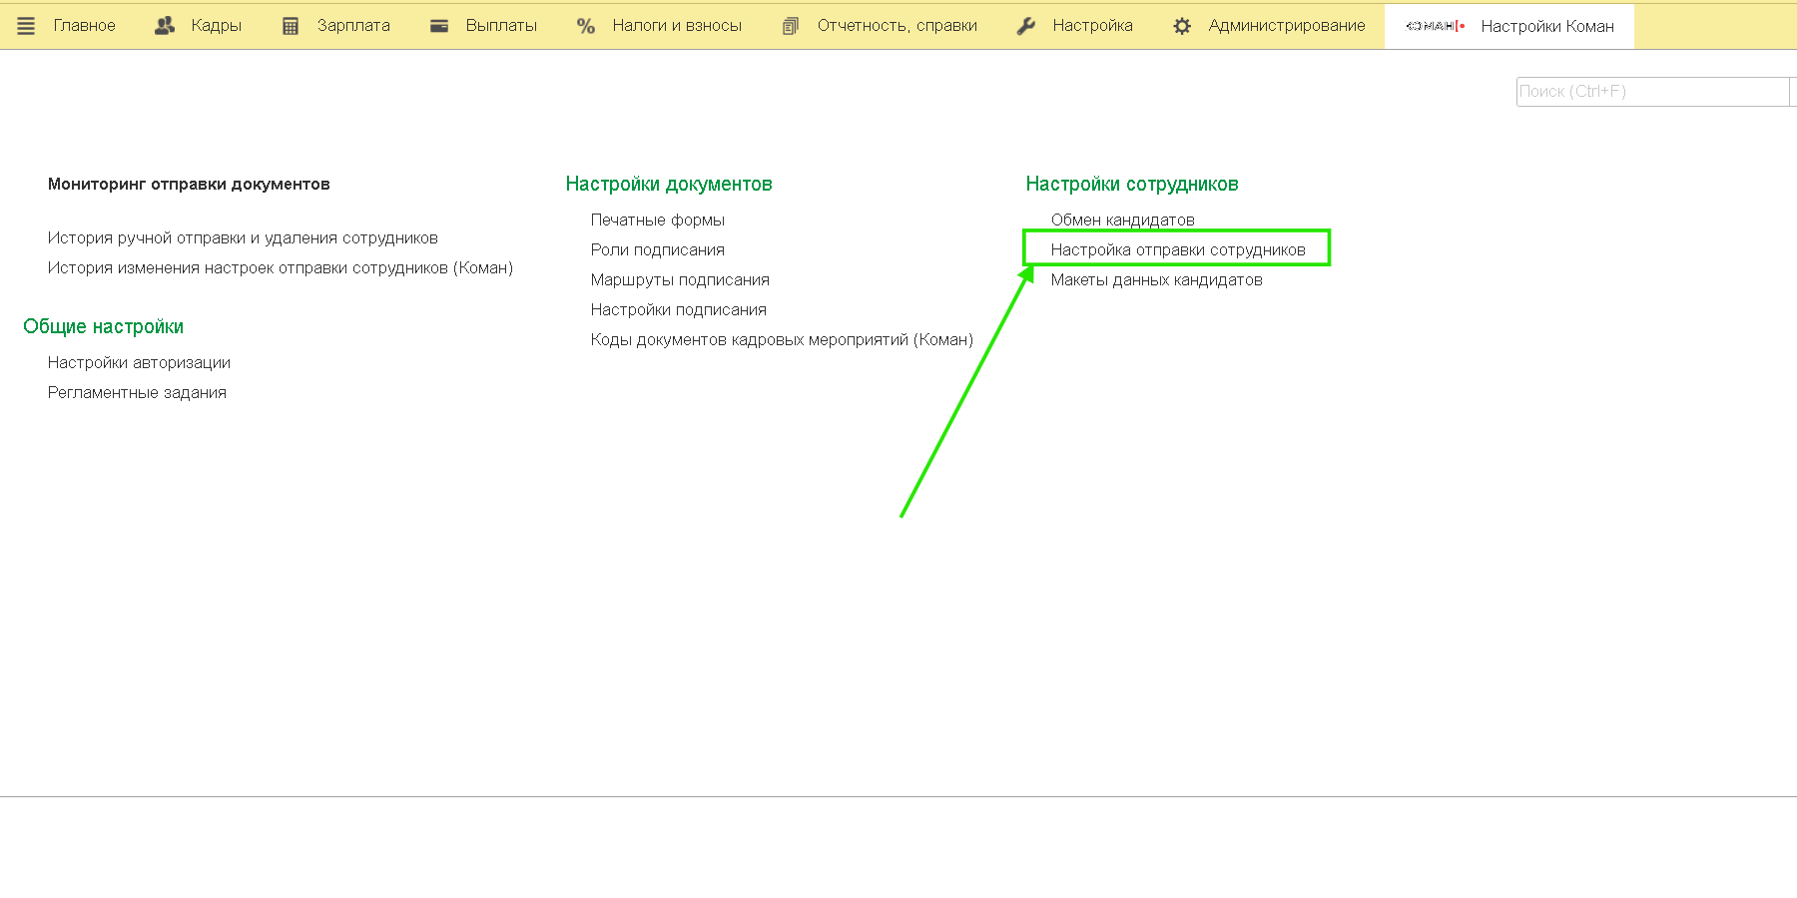The width and height of the screenshot is (1797, 898).
Task: Click the КОМАН logo icon
Action: [1434, 26]
